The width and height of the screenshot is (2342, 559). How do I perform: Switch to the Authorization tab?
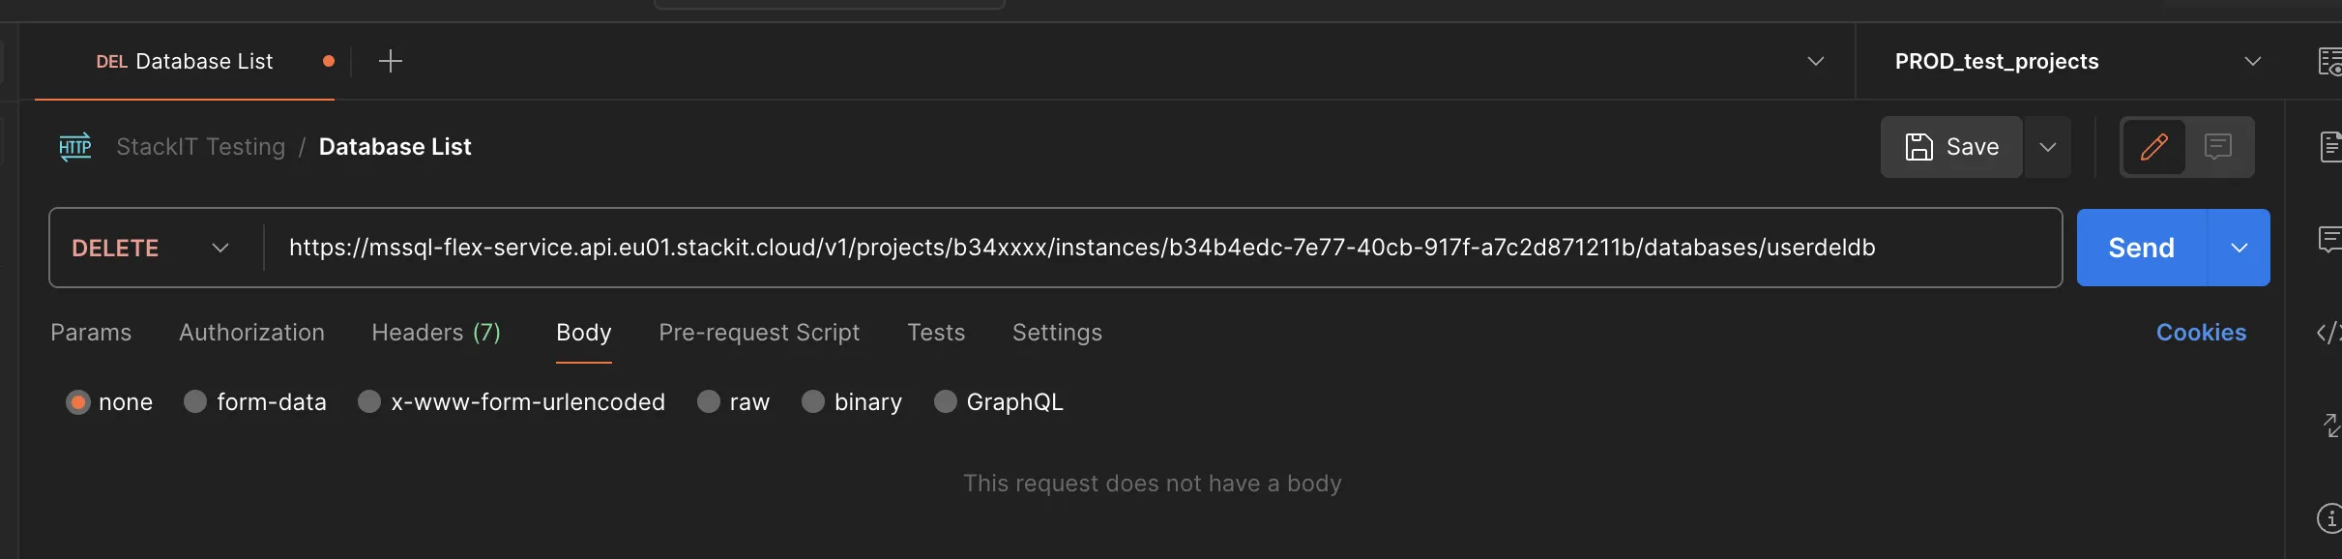click(x=251, y=333)
